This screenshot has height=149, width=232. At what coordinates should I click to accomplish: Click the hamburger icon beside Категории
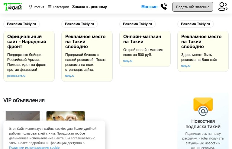(50, 7)
